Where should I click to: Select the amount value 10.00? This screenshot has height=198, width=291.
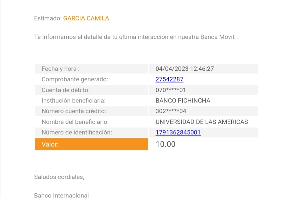click(165, 144)
